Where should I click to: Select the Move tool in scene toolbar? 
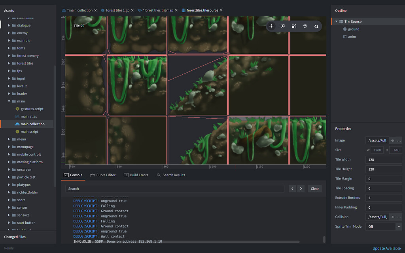coord(271,26)
